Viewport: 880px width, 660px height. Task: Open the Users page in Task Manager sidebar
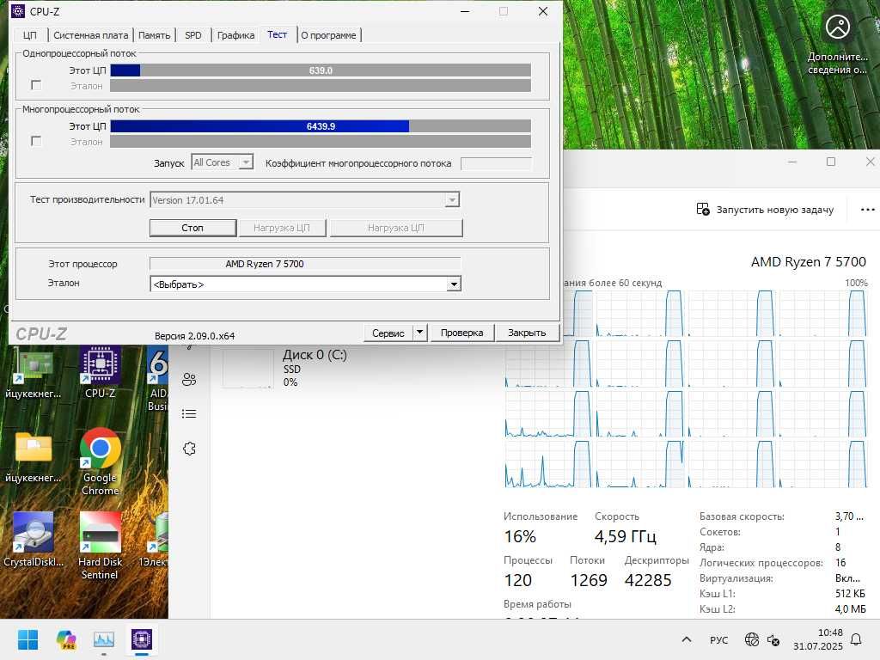click(x=189, y=379)
